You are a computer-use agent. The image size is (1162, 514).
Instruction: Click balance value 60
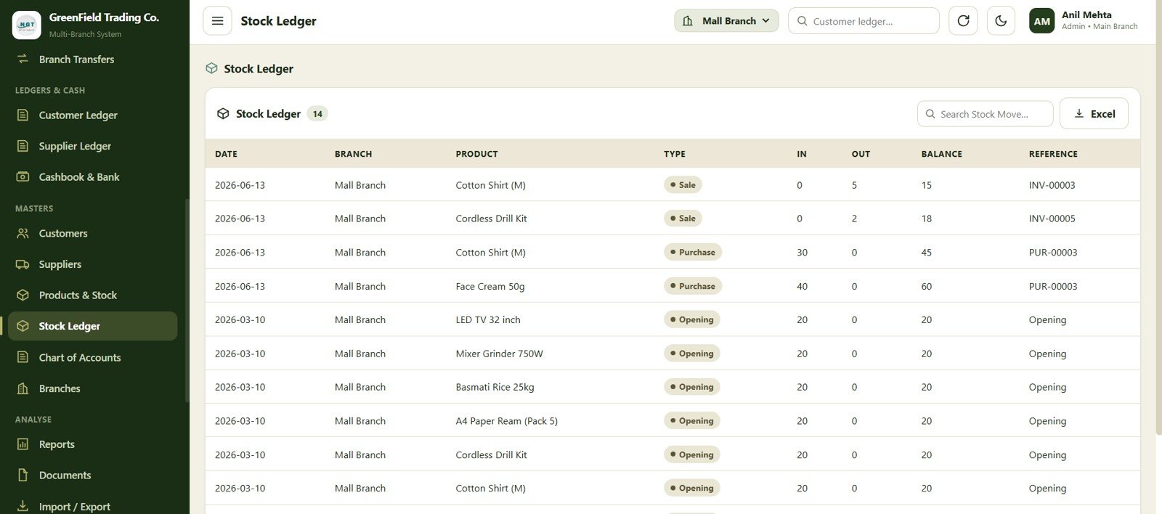[926, 286]
